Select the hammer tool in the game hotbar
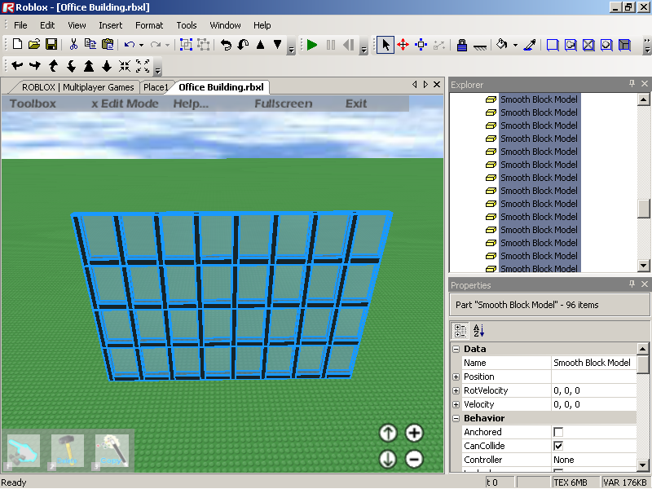 (68, 451)
